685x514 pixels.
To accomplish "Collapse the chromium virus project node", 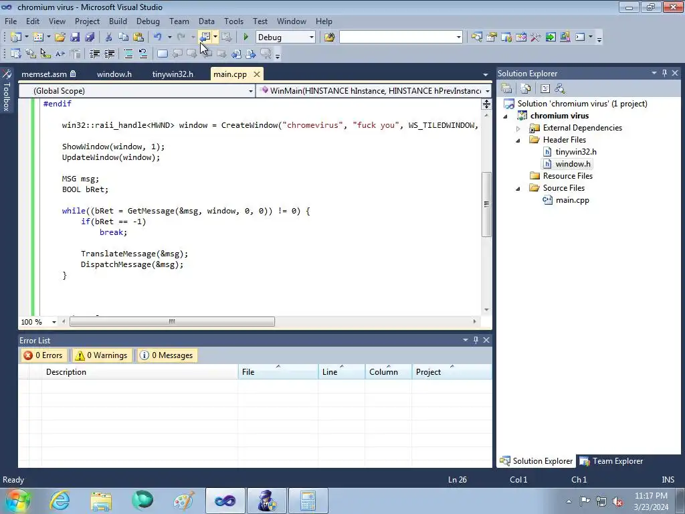I will [506, 116].
